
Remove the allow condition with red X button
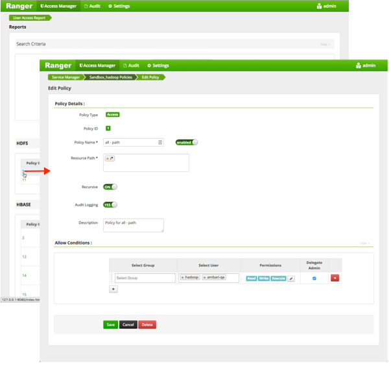[335, 278]
